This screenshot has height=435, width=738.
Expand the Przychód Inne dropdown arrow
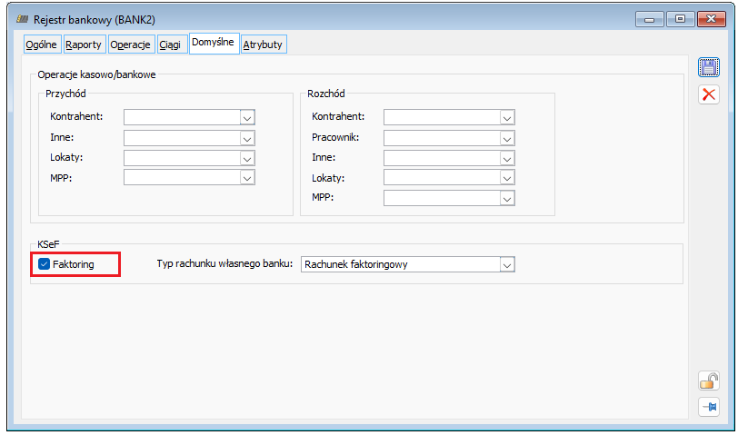[x=247, y=138]
